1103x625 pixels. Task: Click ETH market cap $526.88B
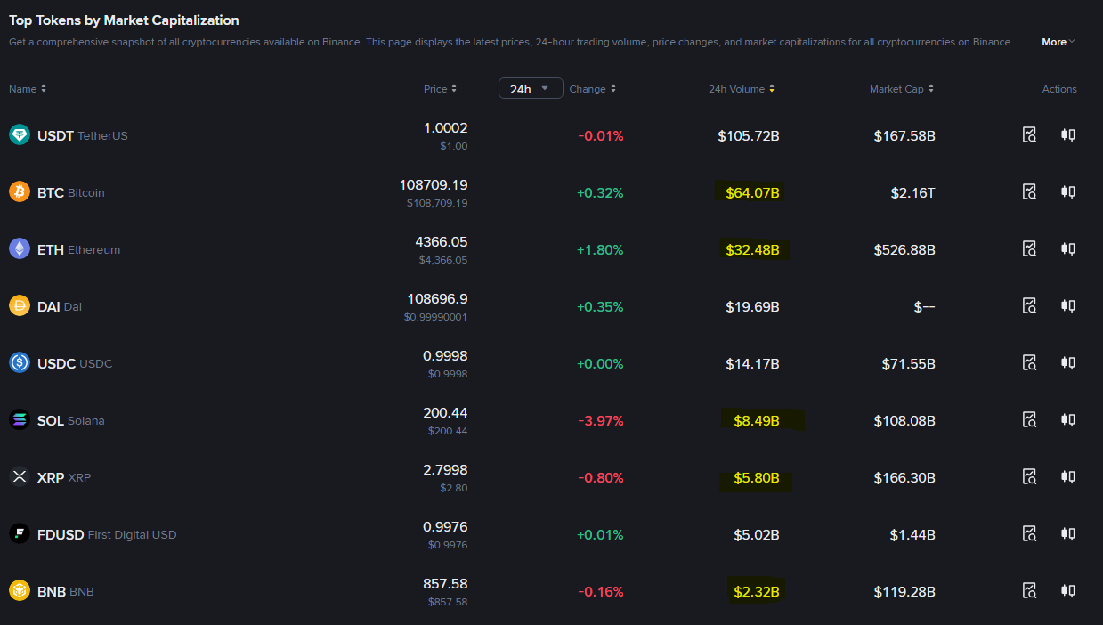click(904, 249)
